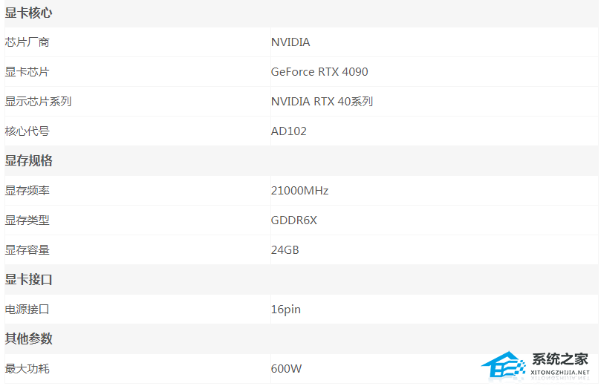Click the 显卡核心 section header
This screenshot has height=386, width=601.
point(28,13)
